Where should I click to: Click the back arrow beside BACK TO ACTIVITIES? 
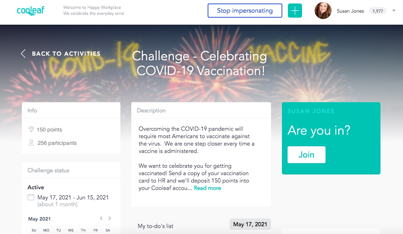(x=23, y=53)
